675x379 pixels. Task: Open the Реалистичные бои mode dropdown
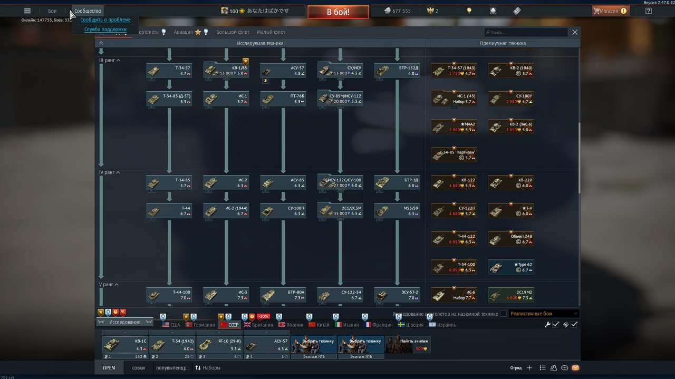(543, 314)
